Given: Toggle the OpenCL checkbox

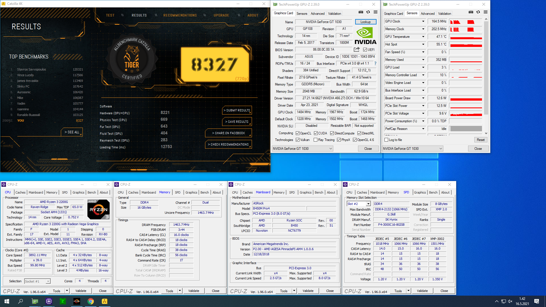Looking at the screenshot, I should (x=297, y=133).
